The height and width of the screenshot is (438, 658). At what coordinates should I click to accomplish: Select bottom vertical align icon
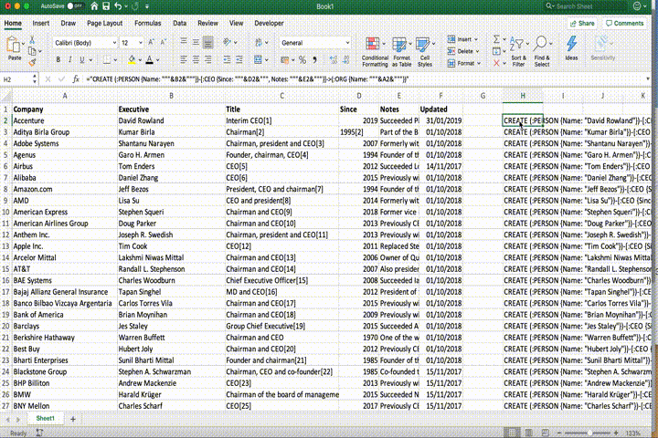coord(207,42)
